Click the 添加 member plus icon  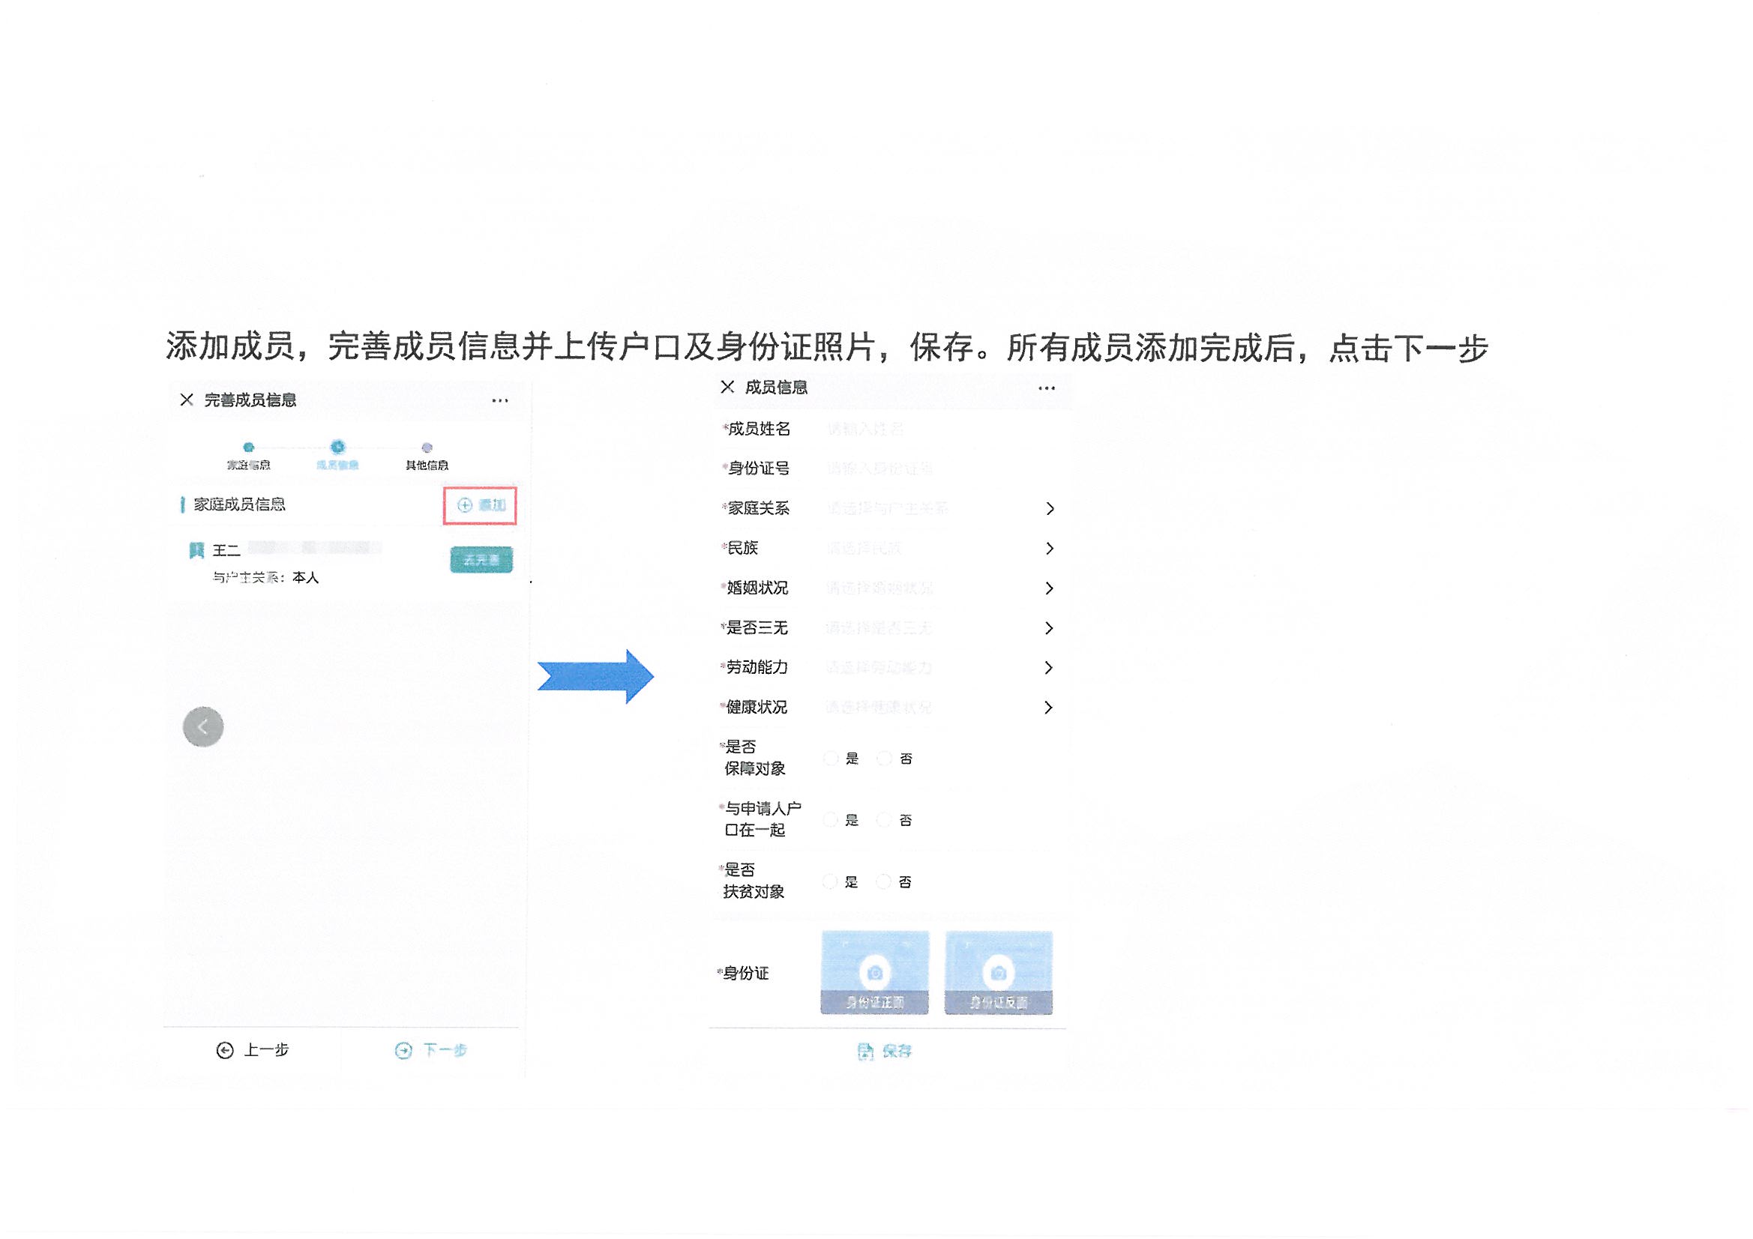(464, 504)
